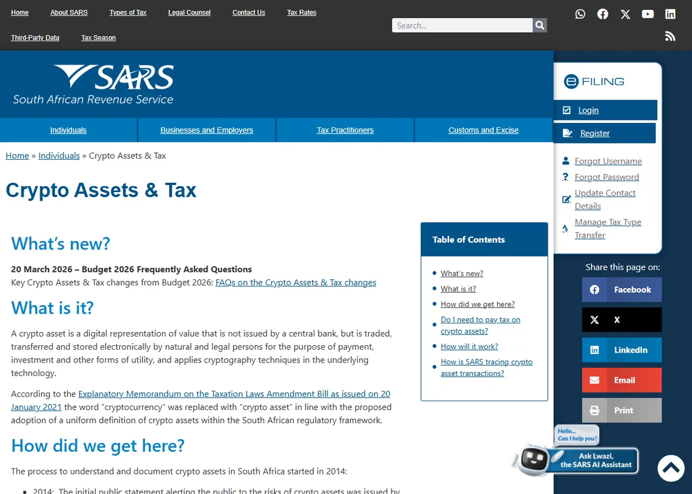Print this page

(622, 410)
